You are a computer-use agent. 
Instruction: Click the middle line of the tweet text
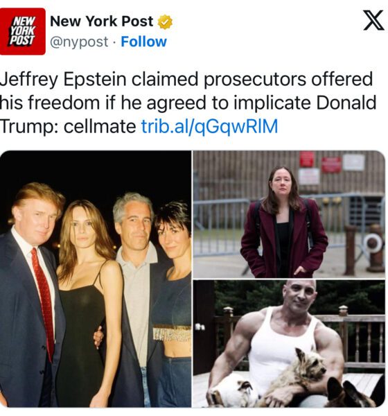pyautogui.click(x=188, y=103)
